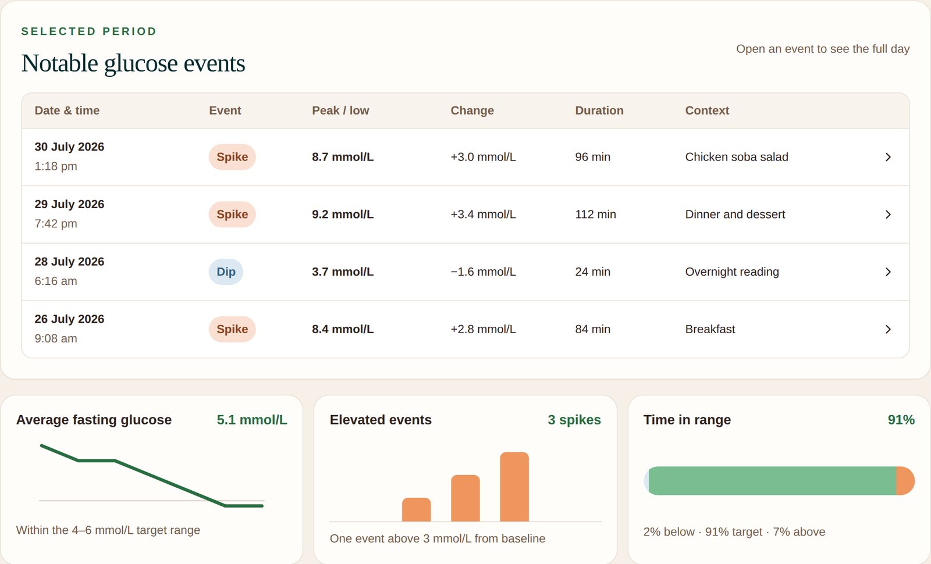Screen dimensions: 931x564
Task: Click the shortest bar in Elevated events chart
Action: pos(417,509)
